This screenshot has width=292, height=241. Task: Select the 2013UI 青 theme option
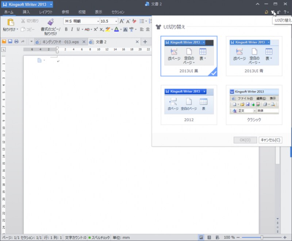254,56
